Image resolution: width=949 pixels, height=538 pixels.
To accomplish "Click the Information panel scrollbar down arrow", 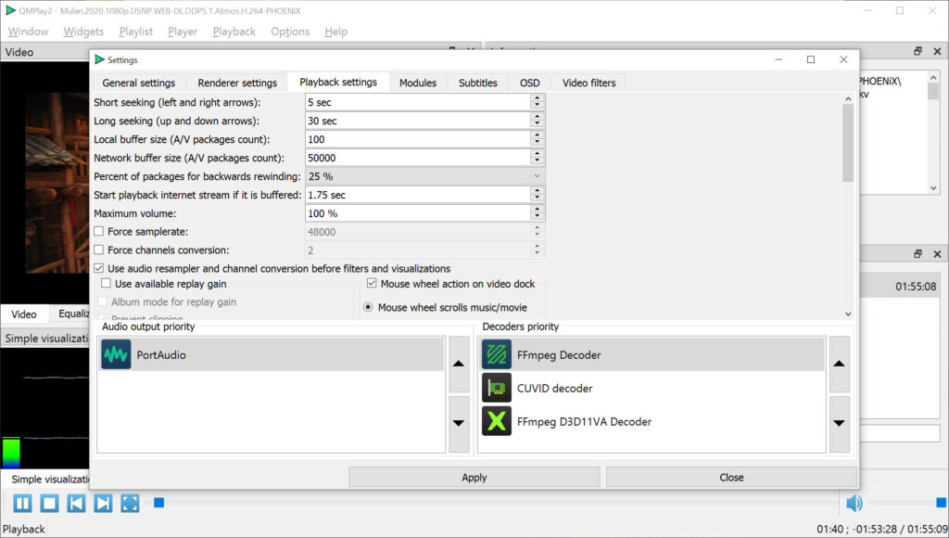I will (x=933, y=188).
